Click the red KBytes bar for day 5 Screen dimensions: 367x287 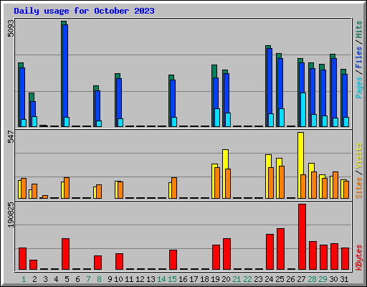(65, 254)
